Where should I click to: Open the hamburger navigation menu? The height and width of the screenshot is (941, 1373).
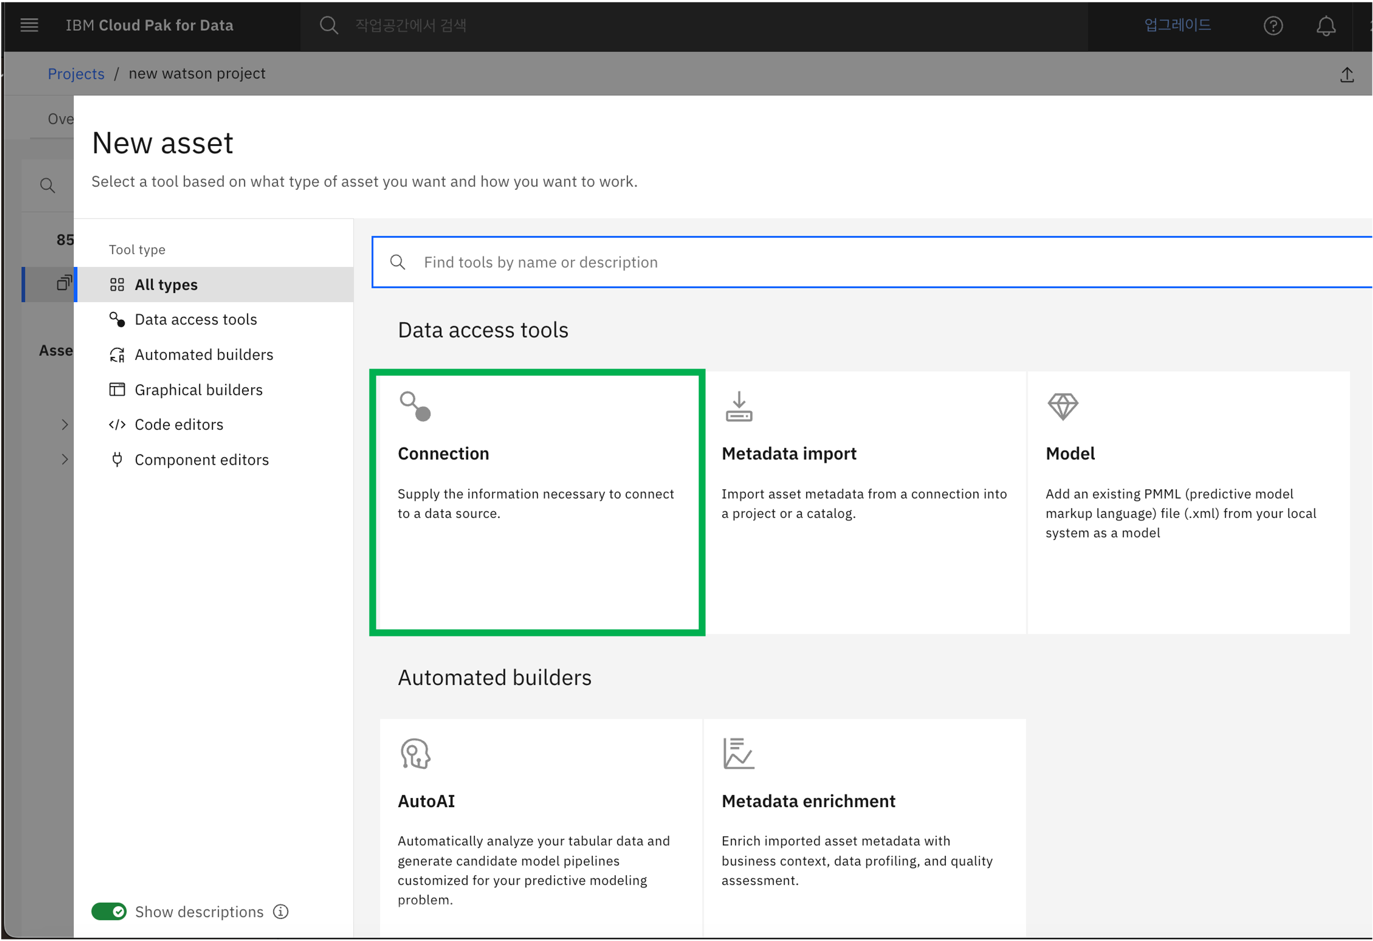tap(29, 25)
